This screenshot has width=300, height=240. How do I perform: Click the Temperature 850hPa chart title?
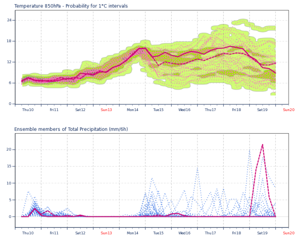(71, 6)
